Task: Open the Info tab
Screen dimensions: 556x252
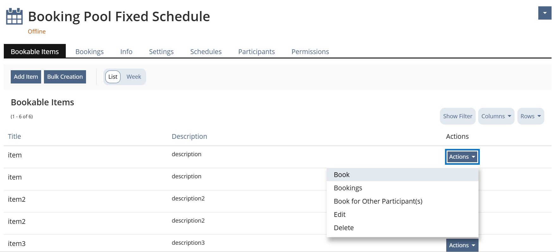Action: tap(126, 52)
